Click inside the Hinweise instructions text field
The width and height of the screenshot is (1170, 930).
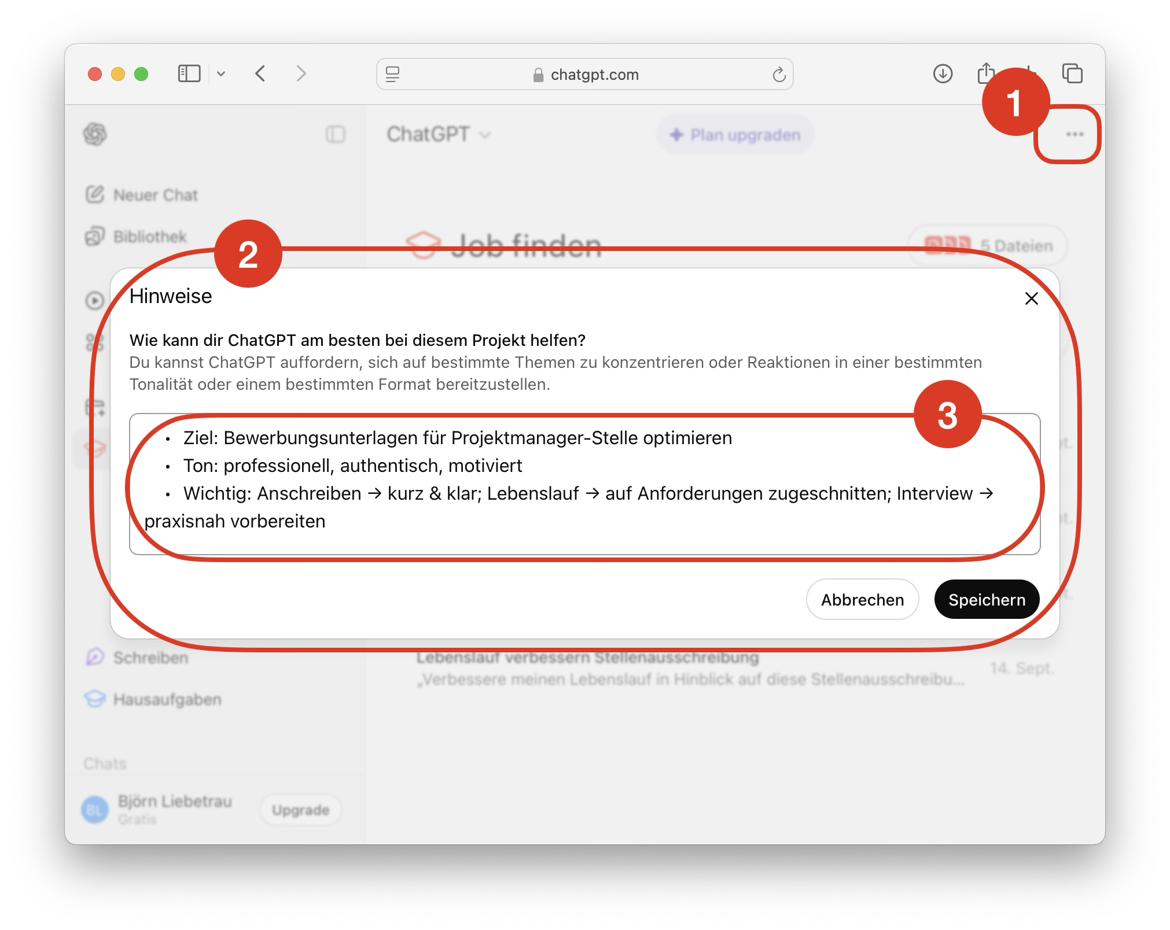pyautogui.click(x=584, y=484)
